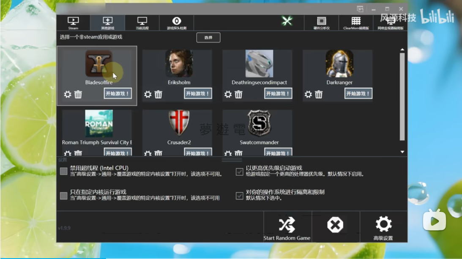Open settings gear for Roman Triumph

coord(68,153)
